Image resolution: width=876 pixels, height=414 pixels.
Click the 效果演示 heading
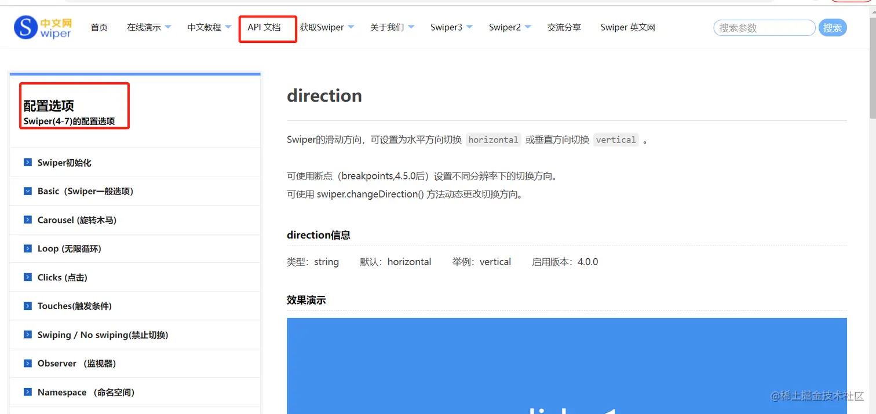click(x=306, y=300)
